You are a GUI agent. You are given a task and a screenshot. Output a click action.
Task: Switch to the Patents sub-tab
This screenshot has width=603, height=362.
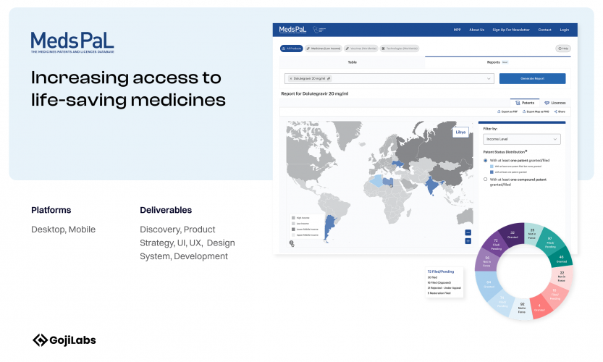525,103
